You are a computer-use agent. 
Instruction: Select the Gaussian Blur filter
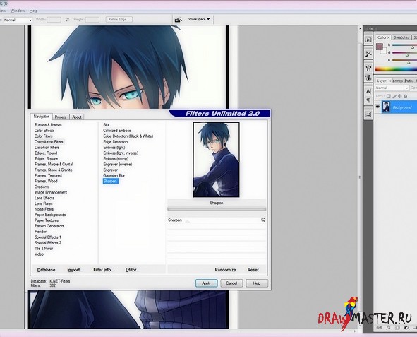point(114,175)
